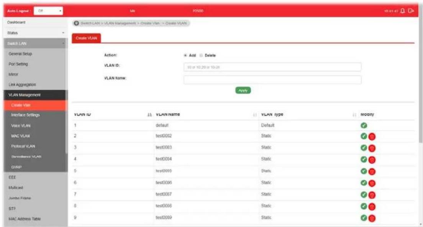Open Interface Settings submenu item
423x227 pixels.
click(34, 115)
